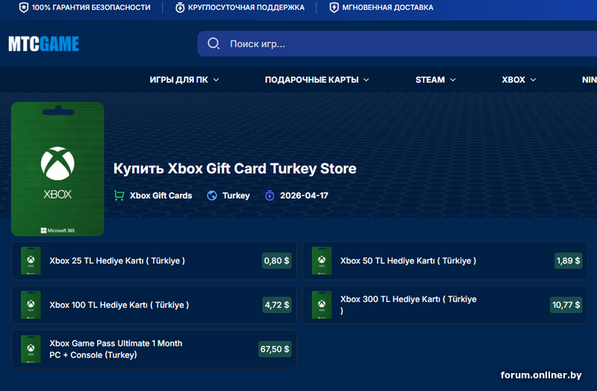The width and height of the screenshot is (597, 391).
Task: Select Xbox Game Pass Ultimate 1 Month item
Action: (x=154, y=349)
